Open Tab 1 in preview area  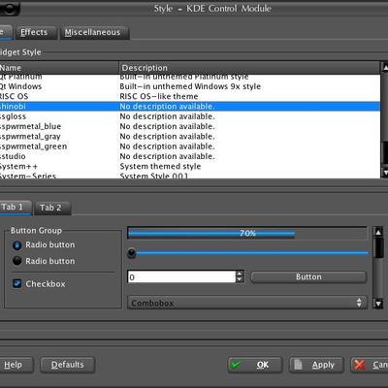point(15,208)
